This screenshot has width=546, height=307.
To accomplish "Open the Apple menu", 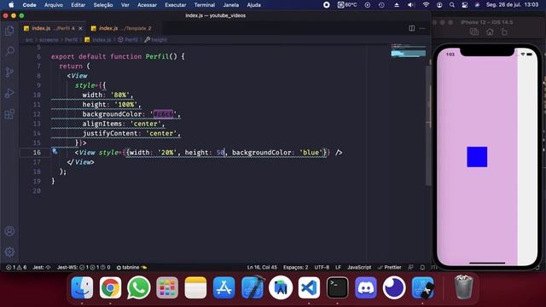I will click(11, 5).
